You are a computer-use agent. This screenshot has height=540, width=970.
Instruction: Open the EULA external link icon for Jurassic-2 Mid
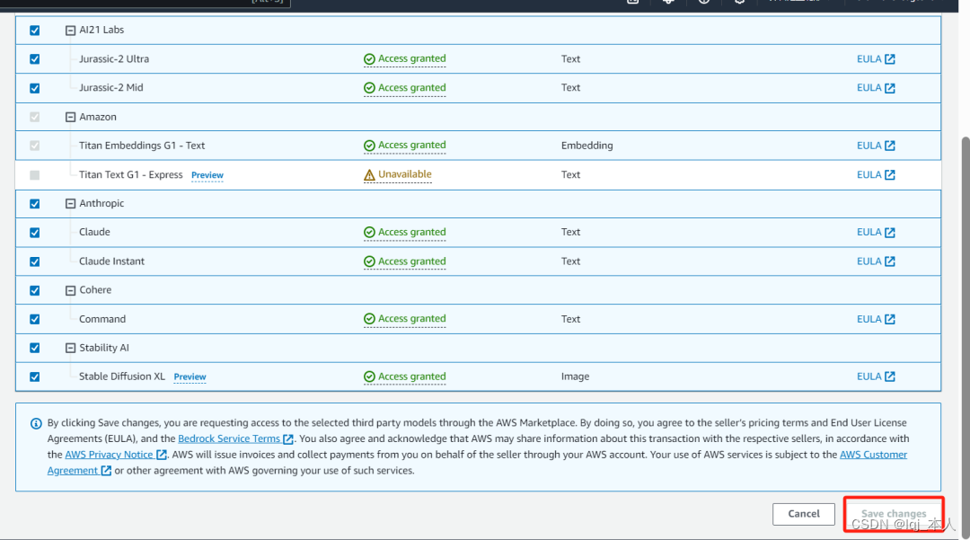889,88
